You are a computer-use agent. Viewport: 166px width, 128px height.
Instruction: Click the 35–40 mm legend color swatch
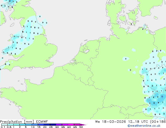click(65, 125)
